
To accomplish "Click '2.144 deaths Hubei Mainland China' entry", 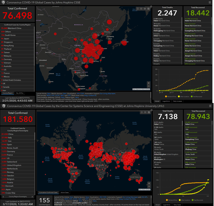I will click(167, 20).
